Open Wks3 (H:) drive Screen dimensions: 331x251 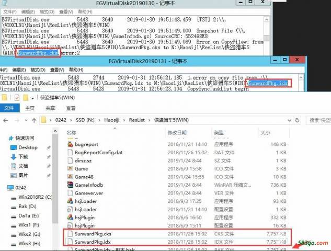pyautogui.click(x=29, y=243)
